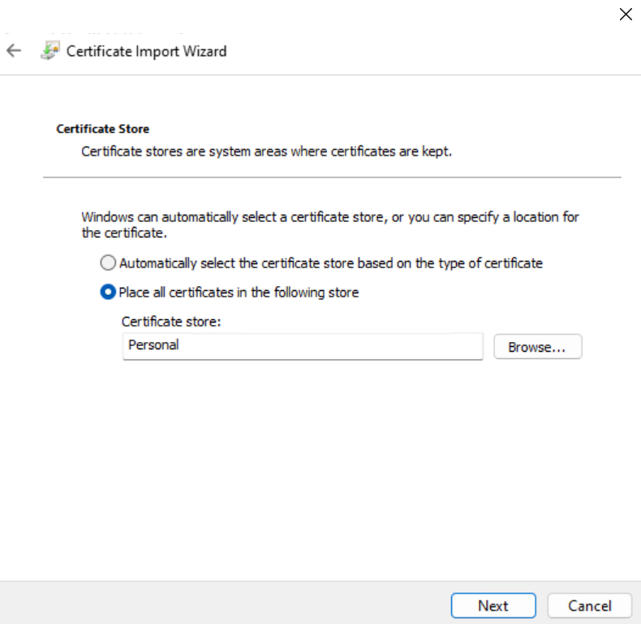Choose the 'Place all certificates' radio circle

pos(108,293)
